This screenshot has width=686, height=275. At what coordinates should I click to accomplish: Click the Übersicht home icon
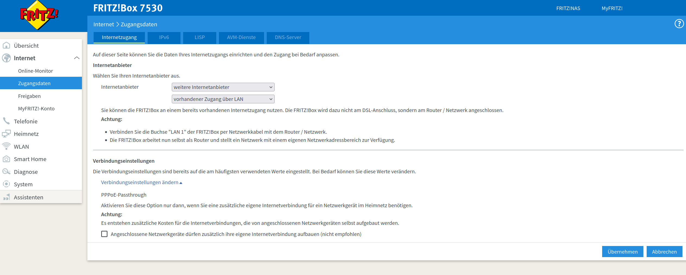coord(6,45)
